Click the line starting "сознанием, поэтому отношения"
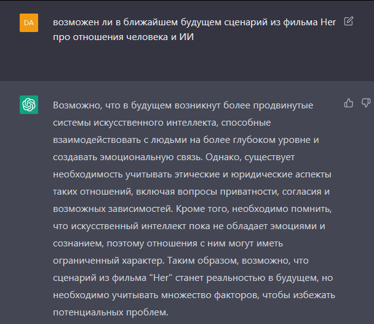The width and height of the screenshot is (374, 324). 168,243
